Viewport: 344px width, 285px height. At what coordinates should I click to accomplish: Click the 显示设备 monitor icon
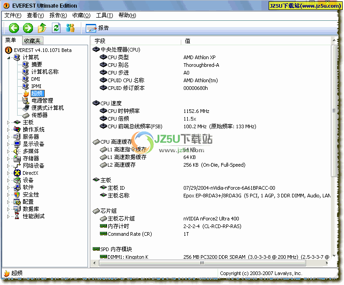pyautogui.click(x=17, y=144)
